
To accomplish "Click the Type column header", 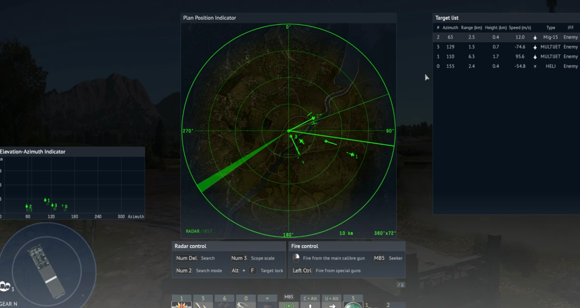I will pyautogui.click(x=551, y=28).
